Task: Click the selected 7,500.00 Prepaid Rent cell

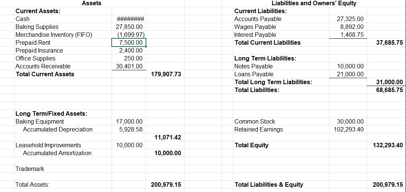Action: pos(129,42)
